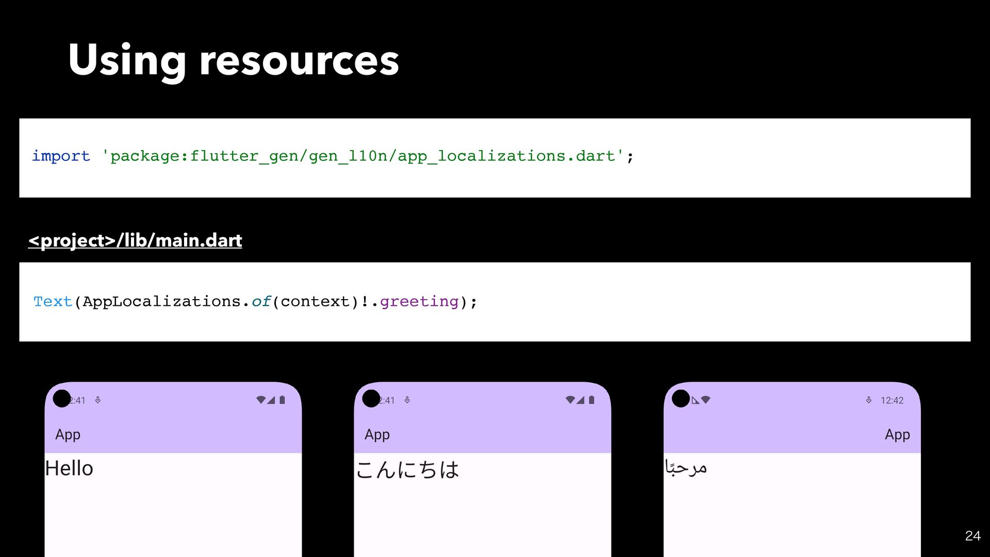
Task: Click the Arabic greeting مرحبًا
Action: click(686, 468)
